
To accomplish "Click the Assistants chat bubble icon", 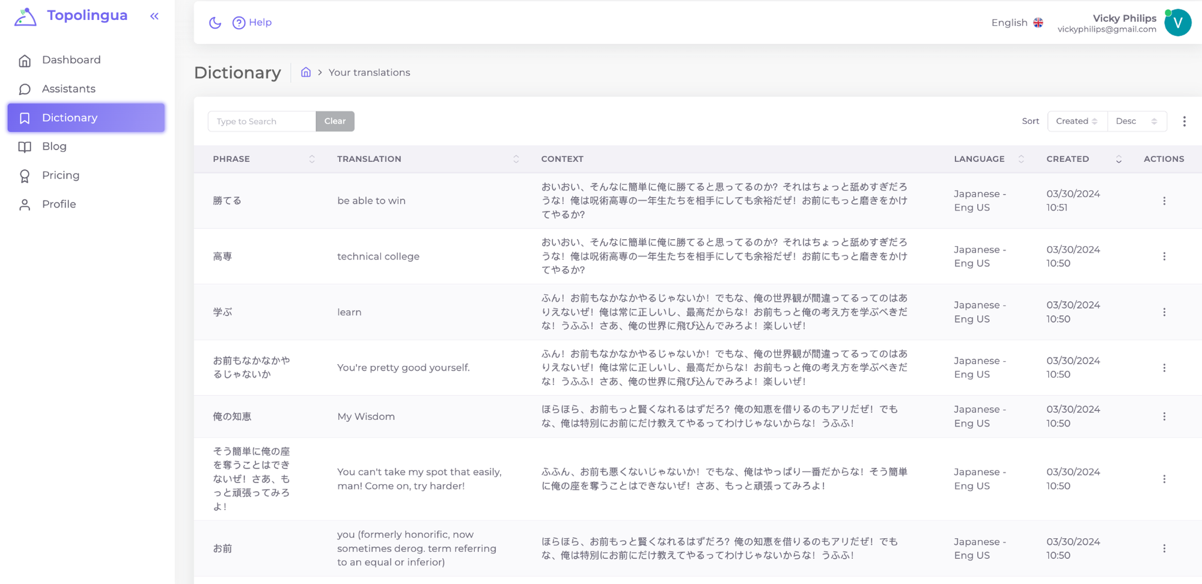I will pyautogui.click(x=25, y=90).
